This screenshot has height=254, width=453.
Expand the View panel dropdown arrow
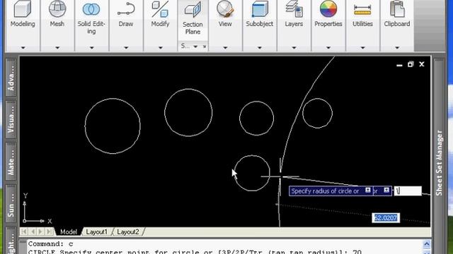[225, 47]
